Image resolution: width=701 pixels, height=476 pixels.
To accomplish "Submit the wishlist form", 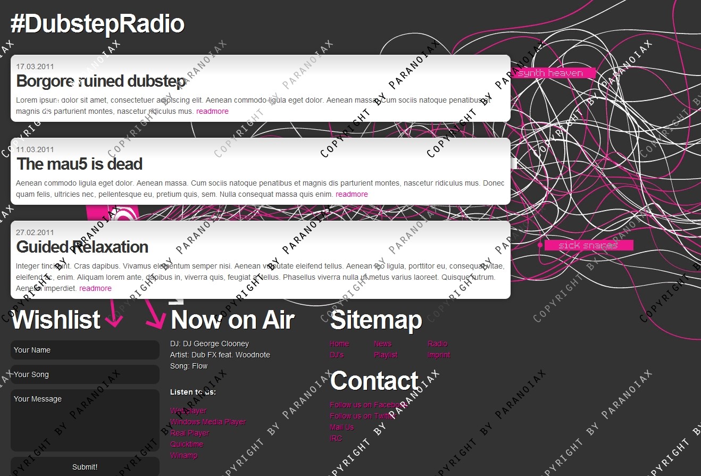I will coord(85,467).
